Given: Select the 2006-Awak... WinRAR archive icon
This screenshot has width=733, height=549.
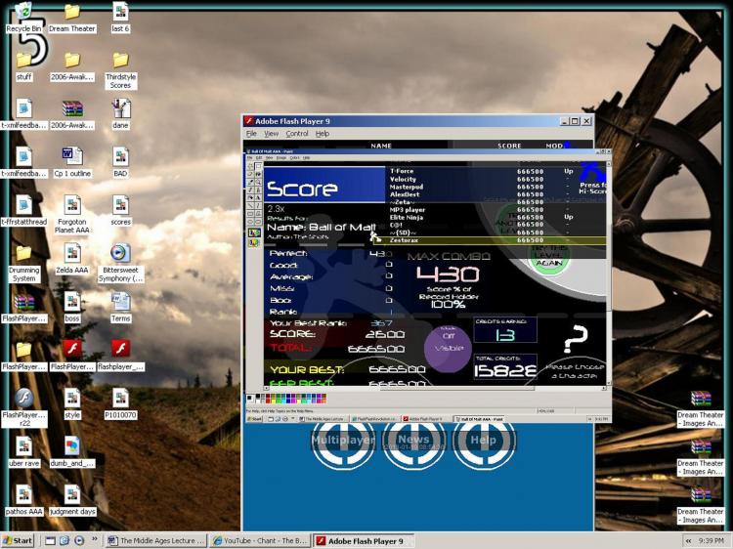Looking at the screenshot, I should click(72, 114).
